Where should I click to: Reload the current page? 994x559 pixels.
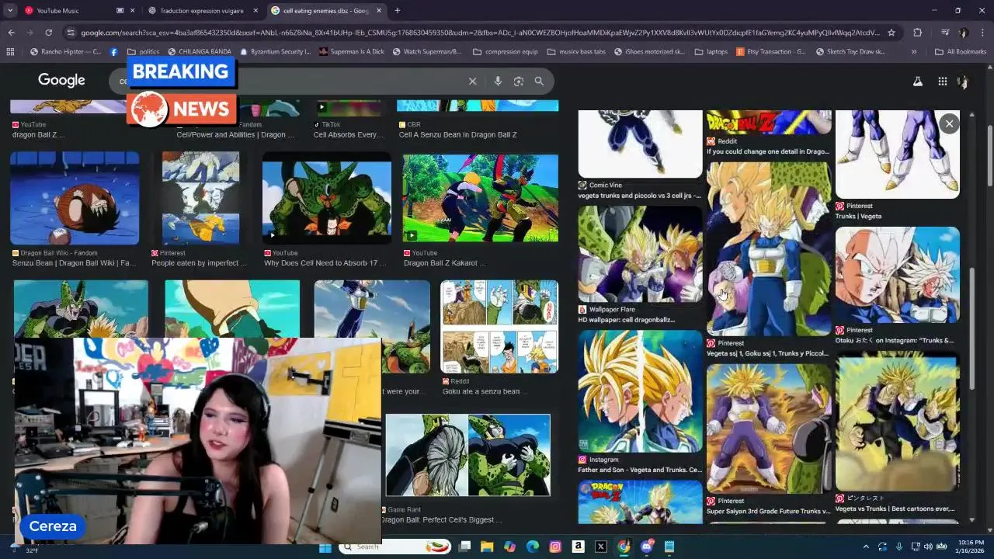(x=48, y=33)
